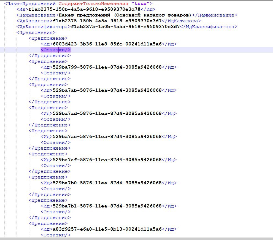Click Предложение opening tag above Ид 529ba7b1
This screenshot has height=240, width=273.
pyautogui.click(x=48, y=201)
